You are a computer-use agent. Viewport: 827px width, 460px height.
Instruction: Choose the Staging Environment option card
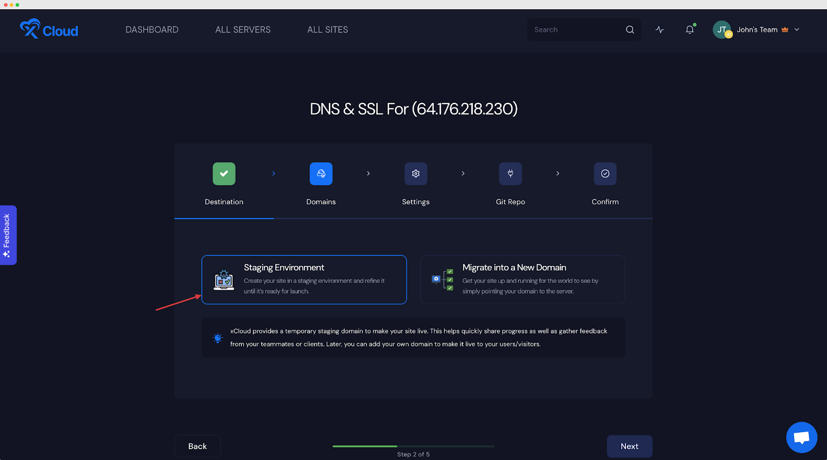[x=304, y=279]
